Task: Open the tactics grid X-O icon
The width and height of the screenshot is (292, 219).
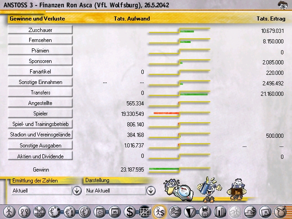Action: [39, 212]
